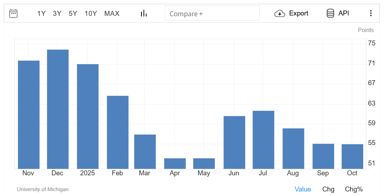Click the Compare + input field
The image size is (384, 195).
[x=212, y=13]
